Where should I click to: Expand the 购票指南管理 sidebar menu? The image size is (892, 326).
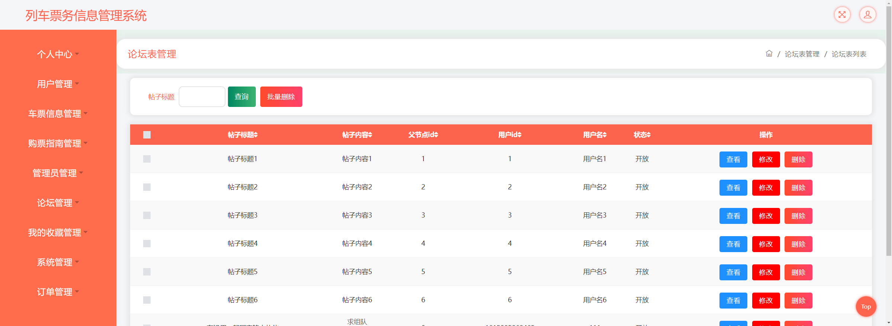point(58,143)
